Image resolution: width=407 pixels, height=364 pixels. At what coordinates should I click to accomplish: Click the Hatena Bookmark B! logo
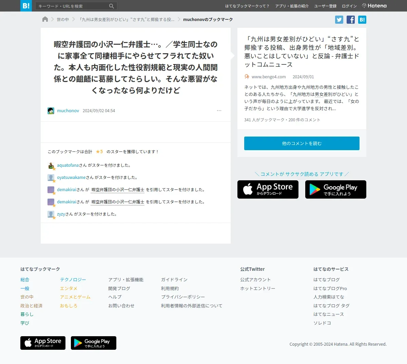pyautogui.click(x=26, y=6)
